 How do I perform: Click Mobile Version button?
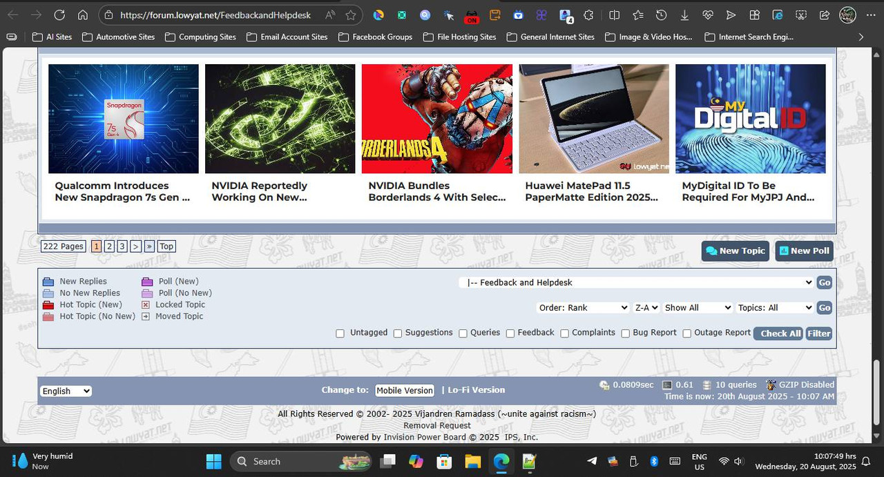point(405,391)
